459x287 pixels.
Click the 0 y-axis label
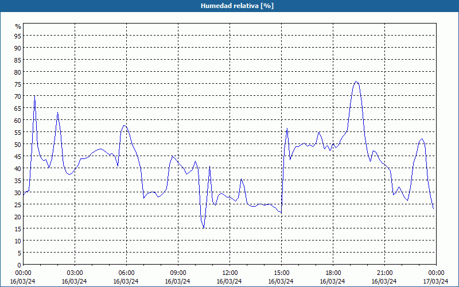[x=20, y=265]
